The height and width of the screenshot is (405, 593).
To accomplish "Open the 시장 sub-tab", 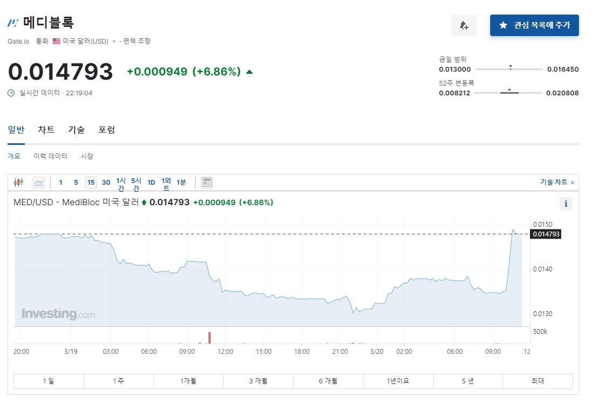I will pyautogui.click(x=87, y=156).
